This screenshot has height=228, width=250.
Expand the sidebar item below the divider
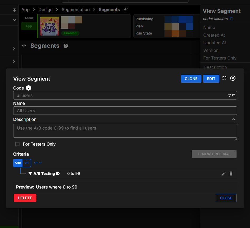(14, 62)
